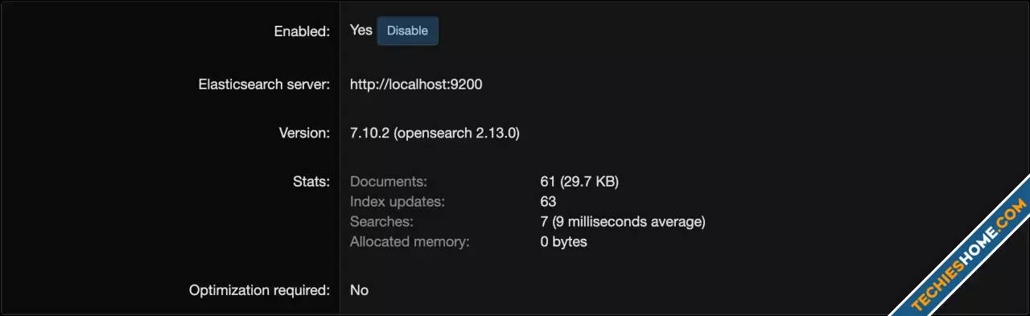This screenshot has width=1030, height=316.
Task: Select the Enabled label
Action: (302, 31)
